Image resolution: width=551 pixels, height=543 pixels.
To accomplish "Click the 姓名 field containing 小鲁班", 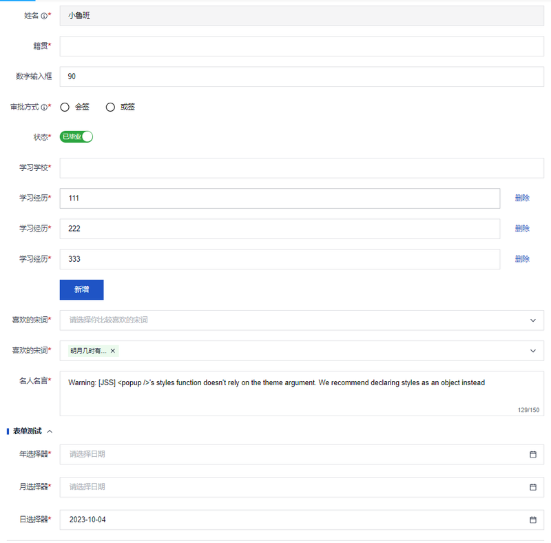I will click(302, 16).
